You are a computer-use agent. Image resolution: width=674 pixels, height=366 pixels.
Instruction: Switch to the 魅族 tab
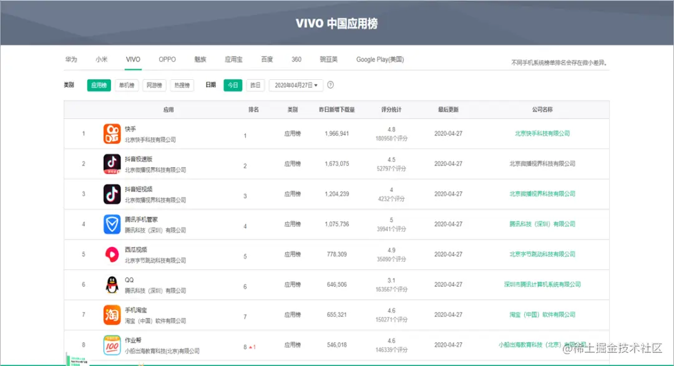tap(200, 59)
